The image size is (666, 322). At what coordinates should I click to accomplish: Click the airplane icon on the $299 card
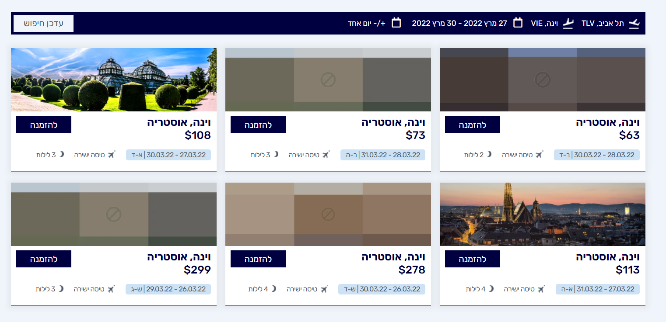(x=111, y=289)
